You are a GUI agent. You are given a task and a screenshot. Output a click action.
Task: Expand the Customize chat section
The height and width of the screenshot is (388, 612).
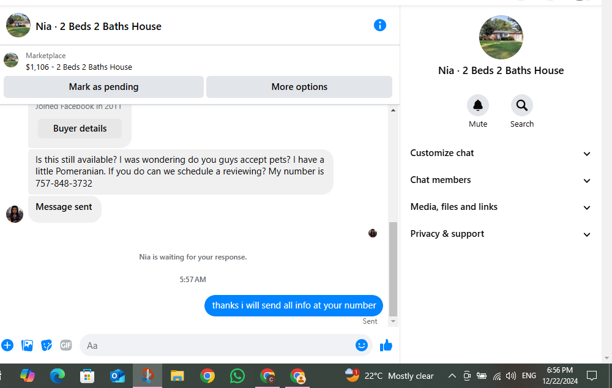tap(501, 153)
